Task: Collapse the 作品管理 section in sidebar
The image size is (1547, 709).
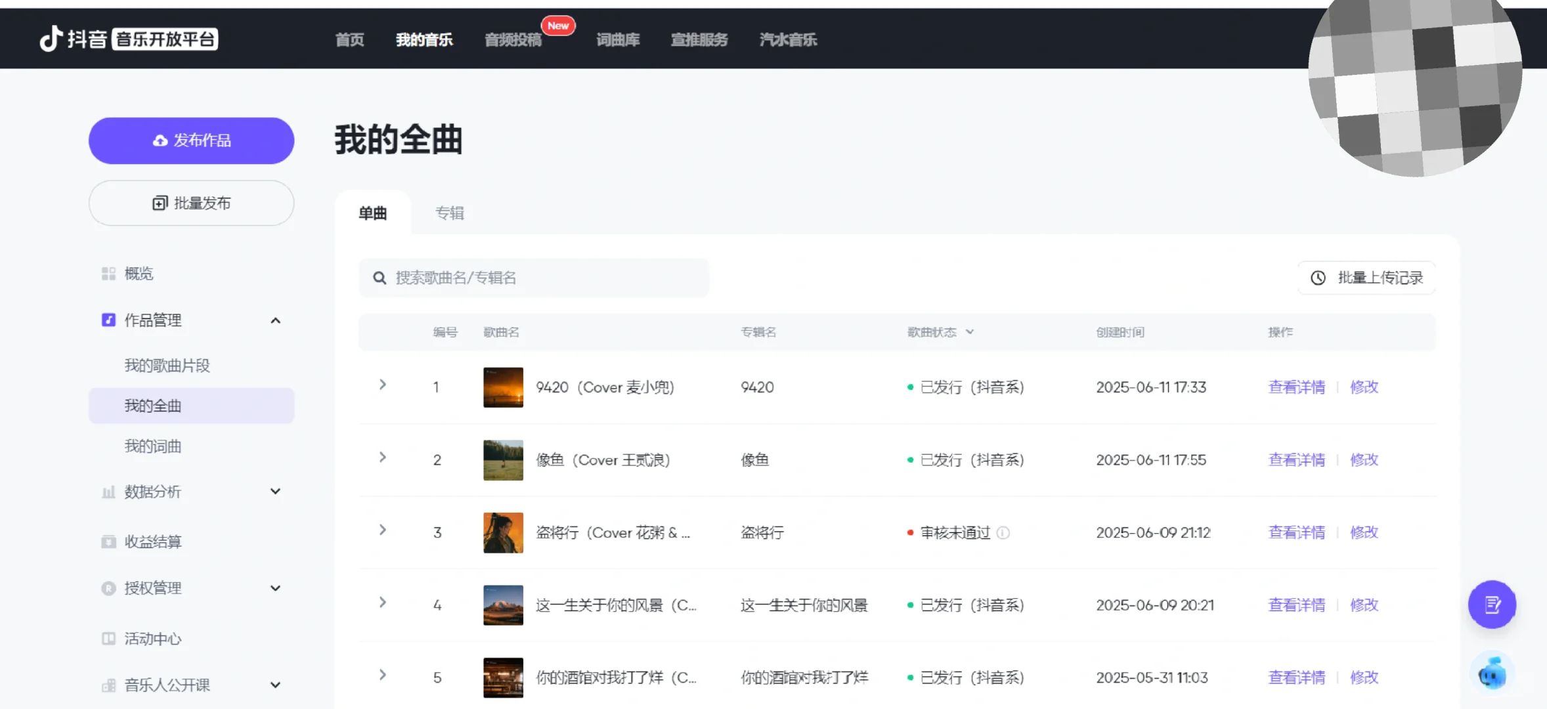Action: [276, 320]
